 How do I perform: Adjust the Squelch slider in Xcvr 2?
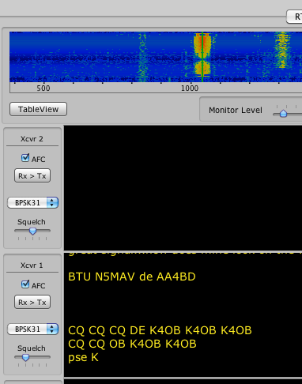(32, 231)
